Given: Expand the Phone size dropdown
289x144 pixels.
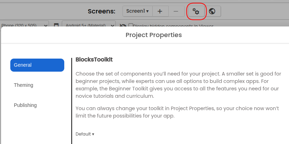Looking at the screenshot, I should (x=24, y=26).
